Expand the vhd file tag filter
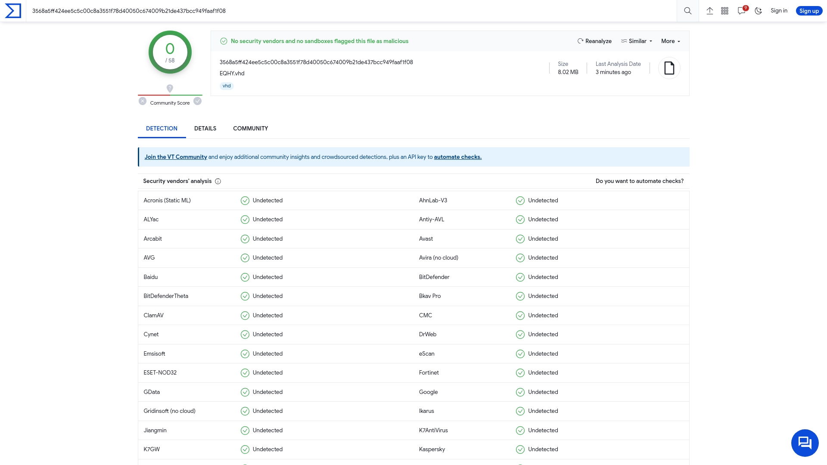827x465 pixels. coord(226,86)
